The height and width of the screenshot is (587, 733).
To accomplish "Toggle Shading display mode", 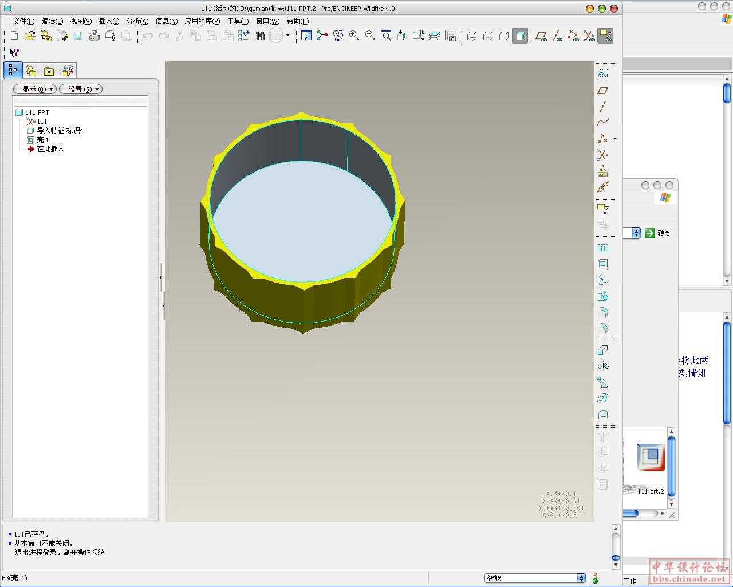I will click(x=520, y=36).
